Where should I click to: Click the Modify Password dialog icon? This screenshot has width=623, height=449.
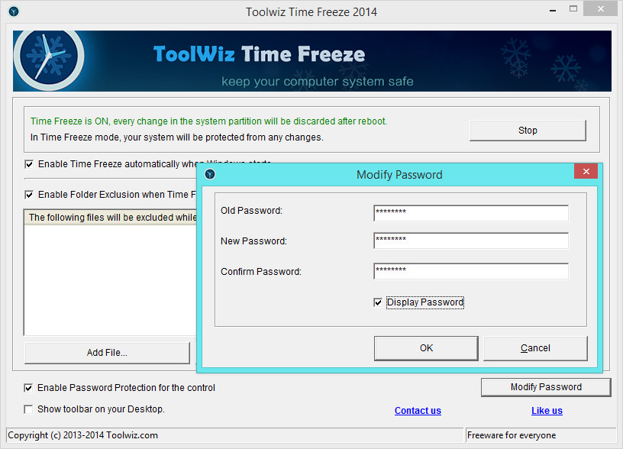point(210,174)
